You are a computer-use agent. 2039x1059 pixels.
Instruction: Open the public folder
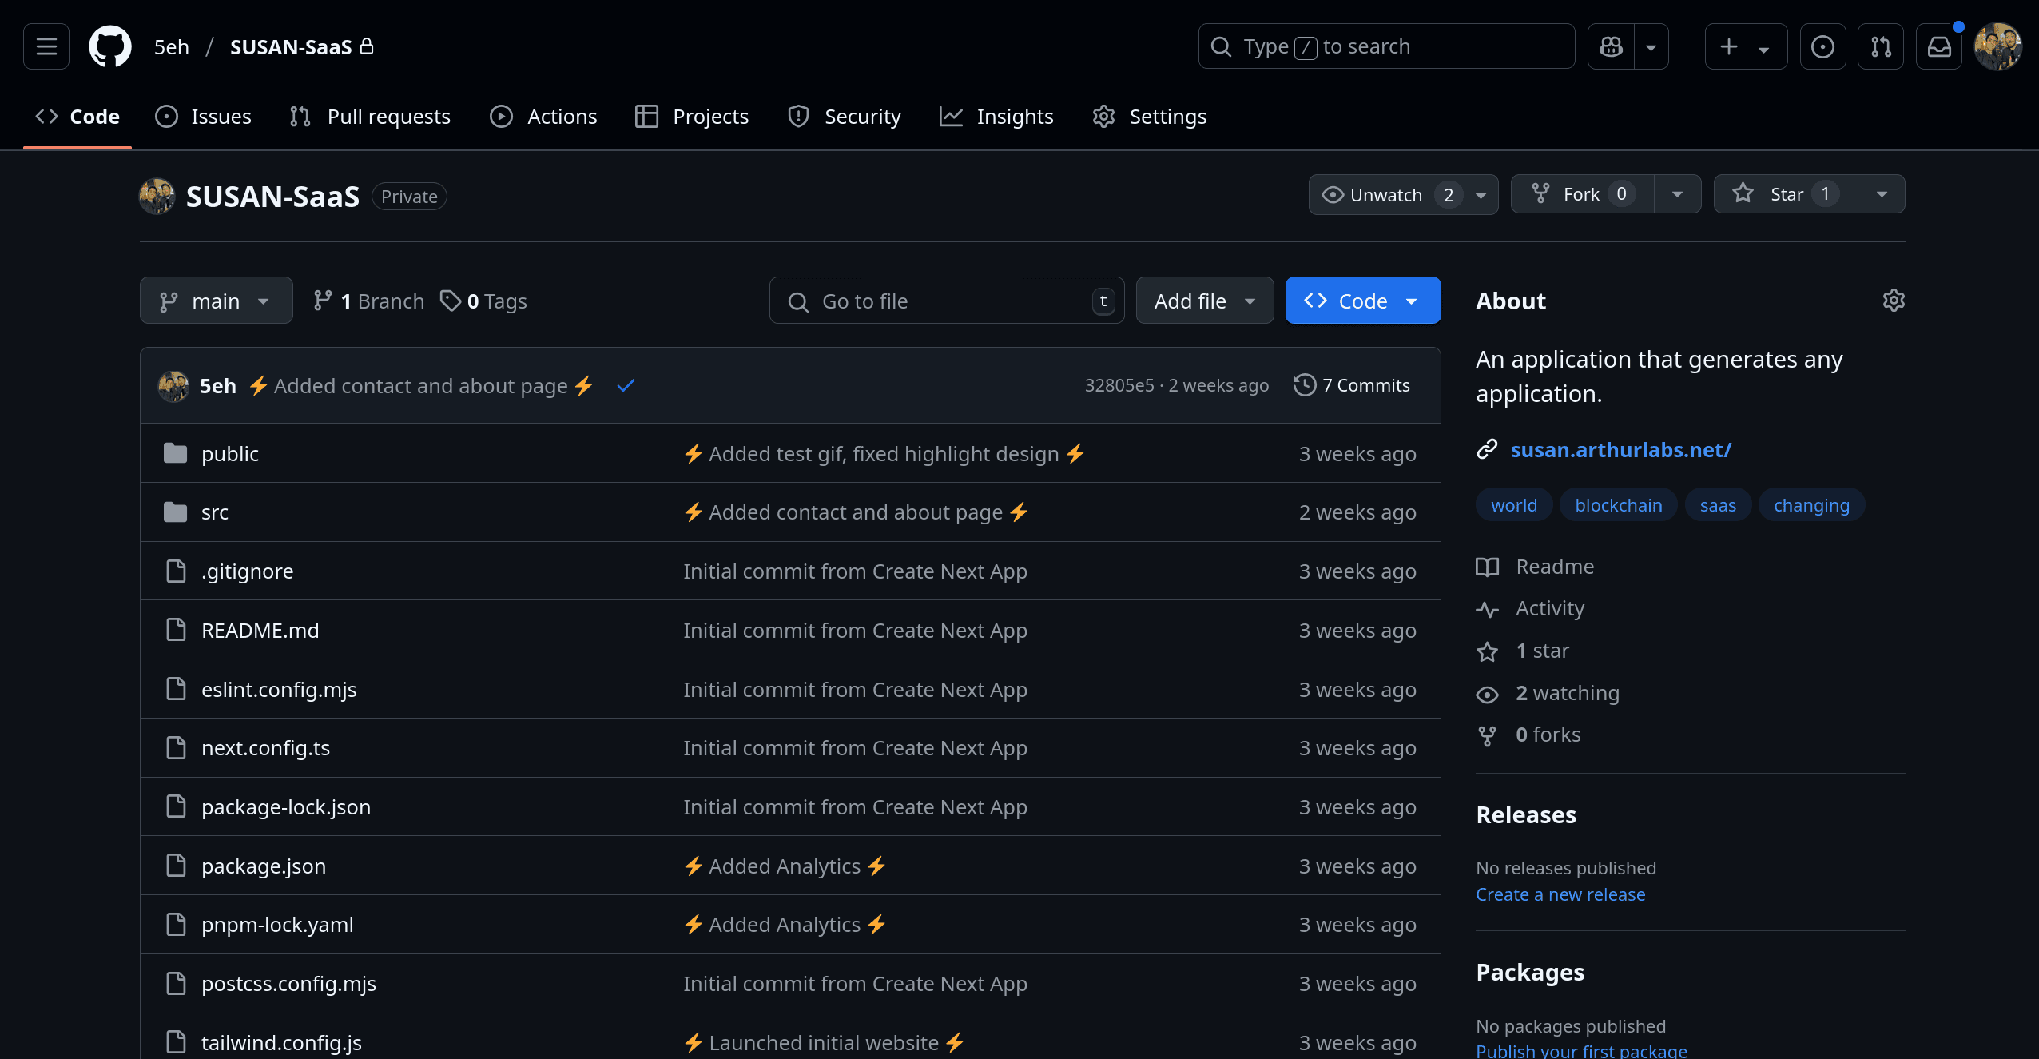tap(230, 454)
